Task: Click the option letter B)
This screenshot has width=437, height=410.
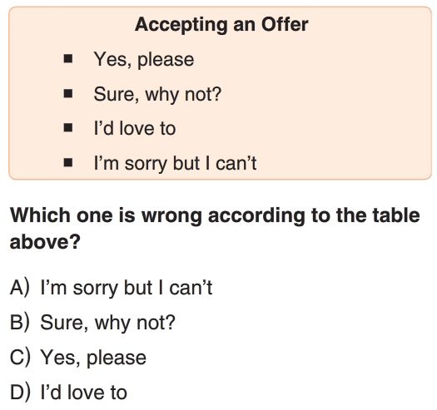Action: [x=19, y=323]
